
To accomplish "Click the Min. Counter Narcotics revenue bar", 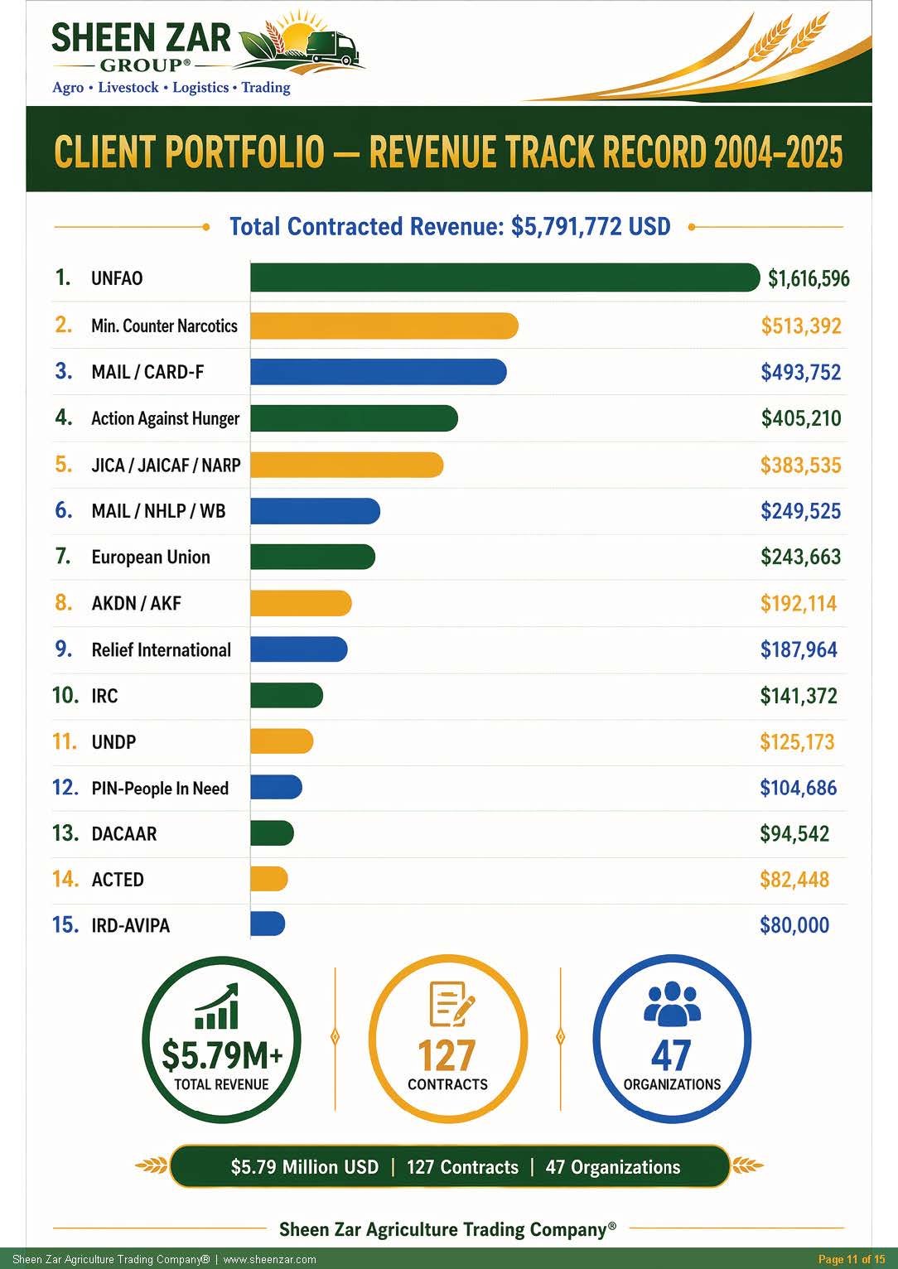I will point(384,326).
